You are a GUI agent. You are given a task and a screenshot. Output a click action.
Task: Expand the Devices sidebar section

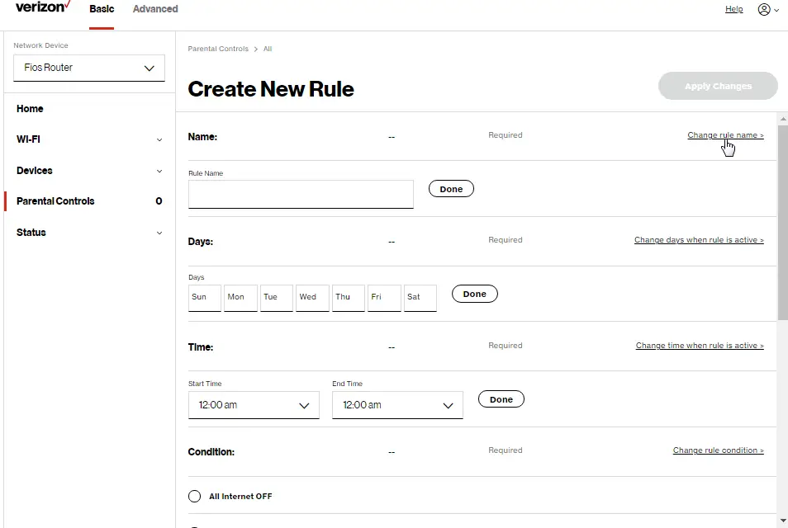click(x=86, y=171)
